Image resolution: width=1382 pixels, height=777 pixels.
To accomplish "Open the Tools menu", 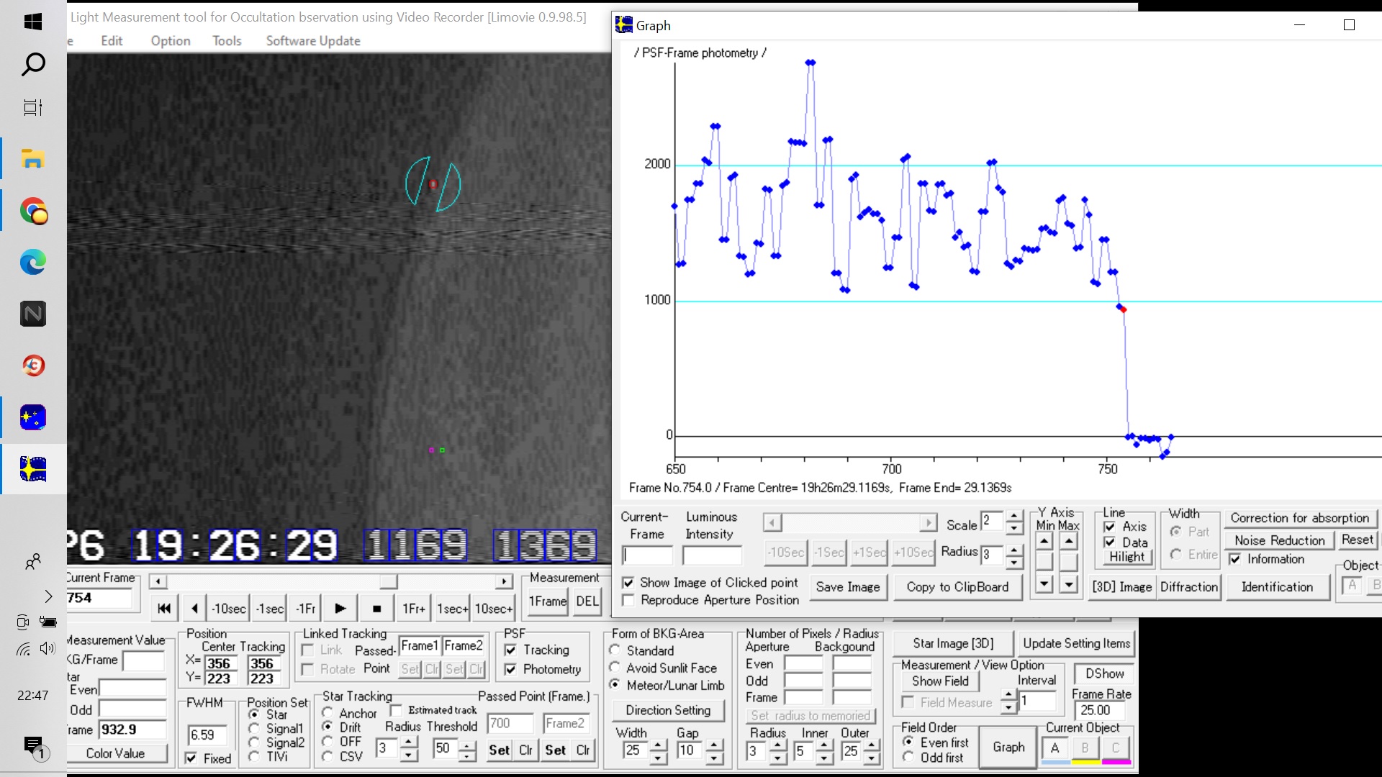I will tap(227, 41).
